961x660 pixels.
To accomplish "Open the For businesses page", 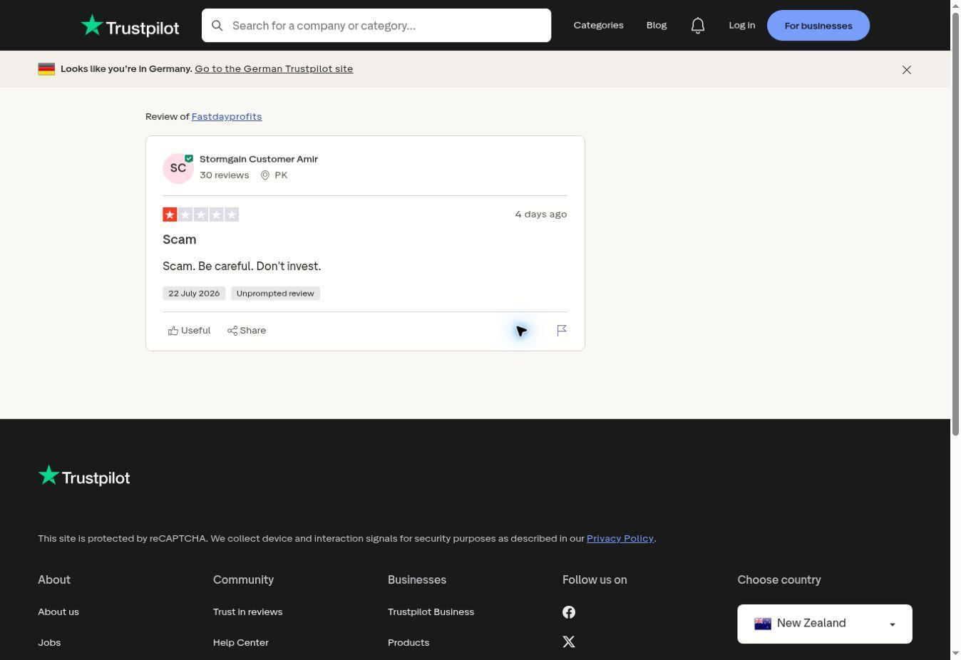I will coord(818,26).
